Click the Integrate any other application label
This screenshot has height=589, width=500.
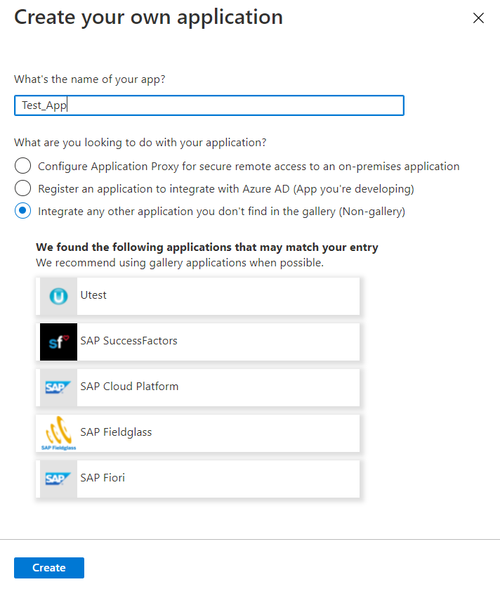(221, 212)
